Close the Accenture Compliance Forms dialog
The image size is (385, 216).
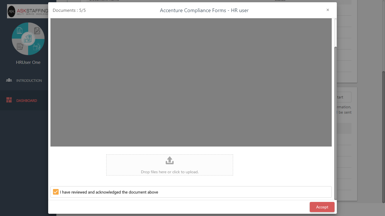click(328, 10)
